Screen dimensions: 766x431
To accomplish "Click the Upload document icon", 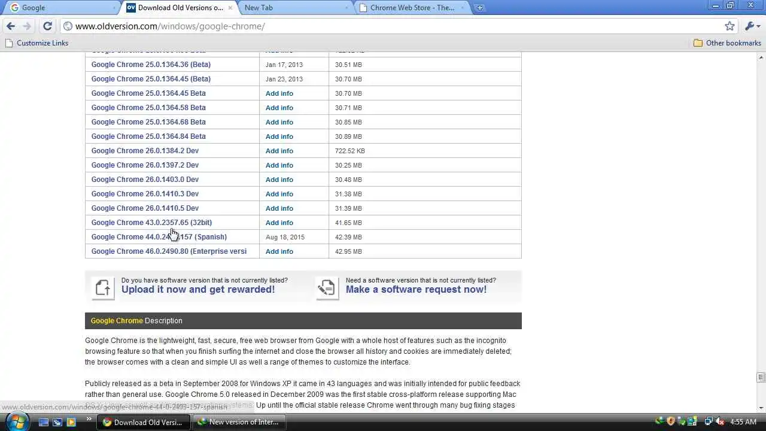I will pyautogui.click(x=103, y=288).
